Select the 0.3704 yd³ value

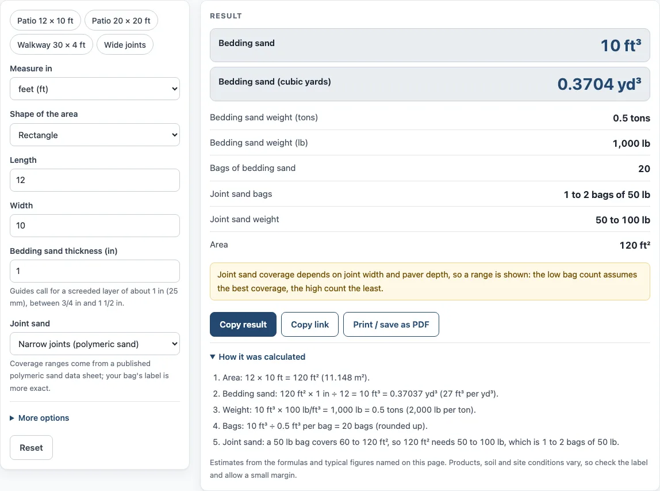click(x=600, y=84)
